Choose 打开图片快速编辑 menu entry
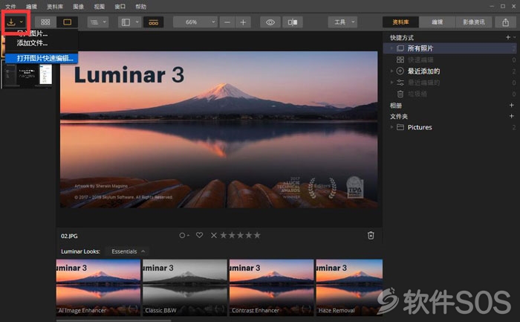The width and height of the screenshot is (520, 322). 42,58
